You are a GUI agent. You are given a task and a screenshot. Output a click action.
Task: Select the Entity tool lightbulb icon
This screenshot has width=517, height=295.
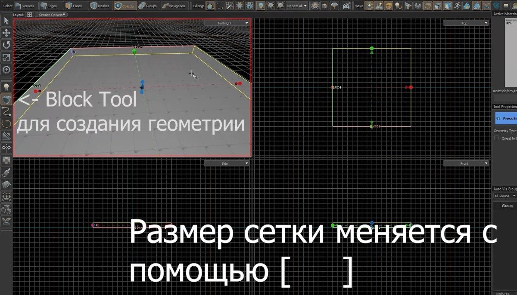pos(6,86)
